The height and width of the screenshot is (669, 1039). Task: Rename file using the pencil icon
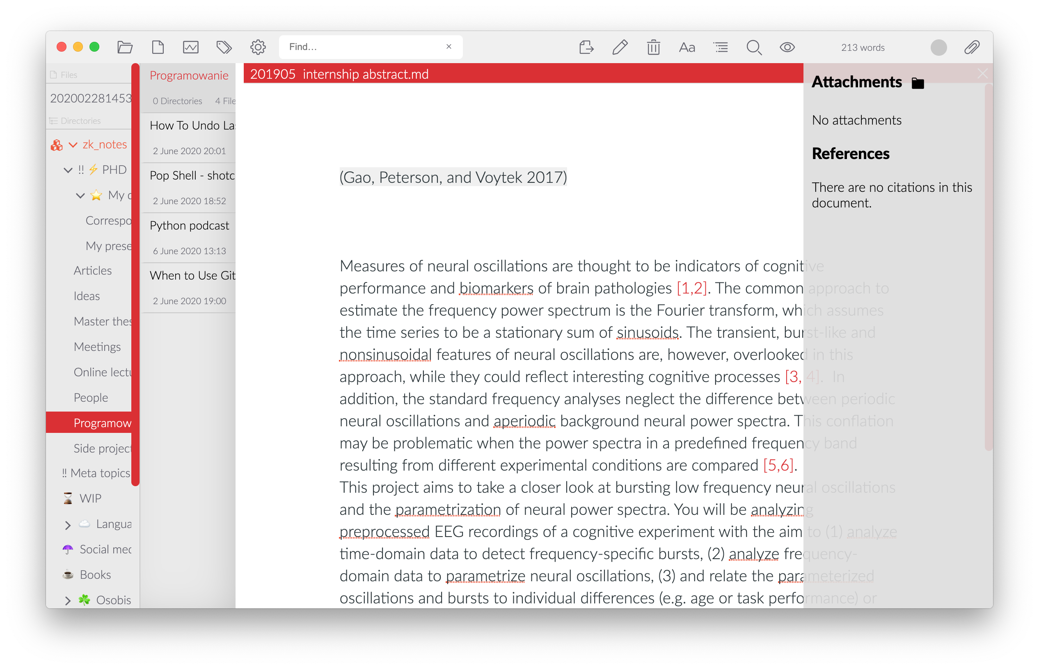[x=620, y=47]
